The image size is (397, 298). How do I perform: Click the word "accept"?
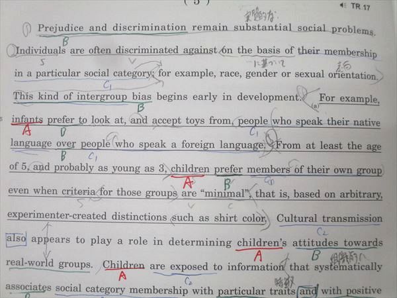pos(167,121)
